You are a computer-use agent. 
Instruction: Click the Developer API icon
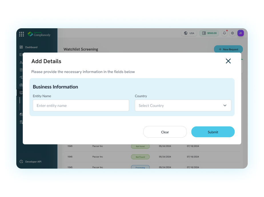tap(21, 162)
